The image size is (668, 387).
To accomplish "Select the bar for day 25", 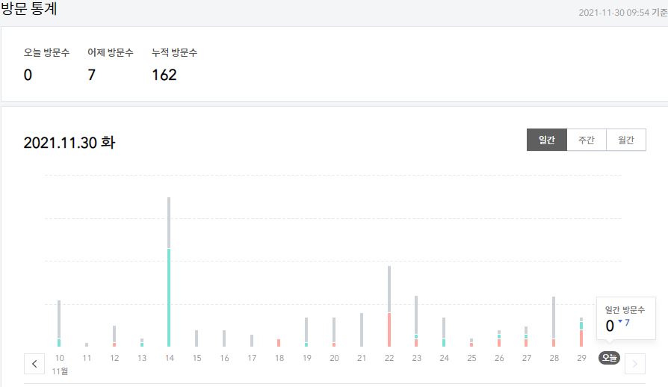I will pyautogui.click(x=471, y=343).
